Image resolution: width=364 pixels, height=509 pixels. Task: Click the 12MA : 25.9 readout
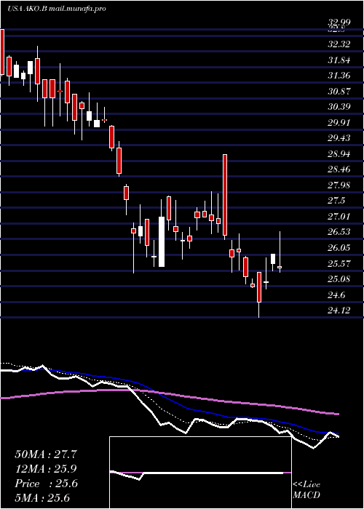[x=46, y=469]
